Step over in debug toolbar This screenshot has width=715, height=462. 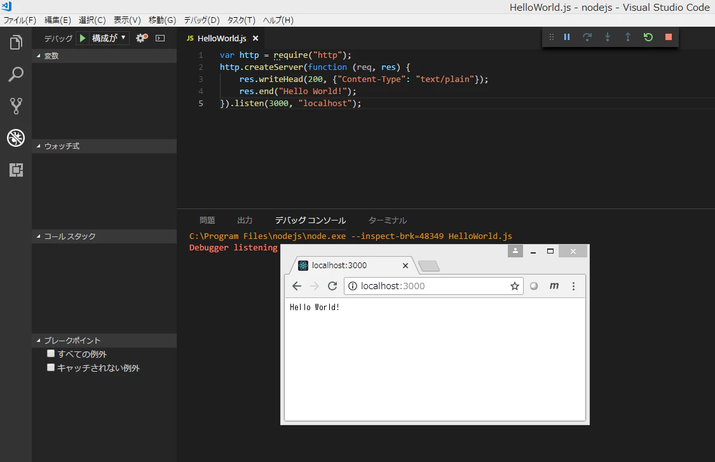point(587,37)
